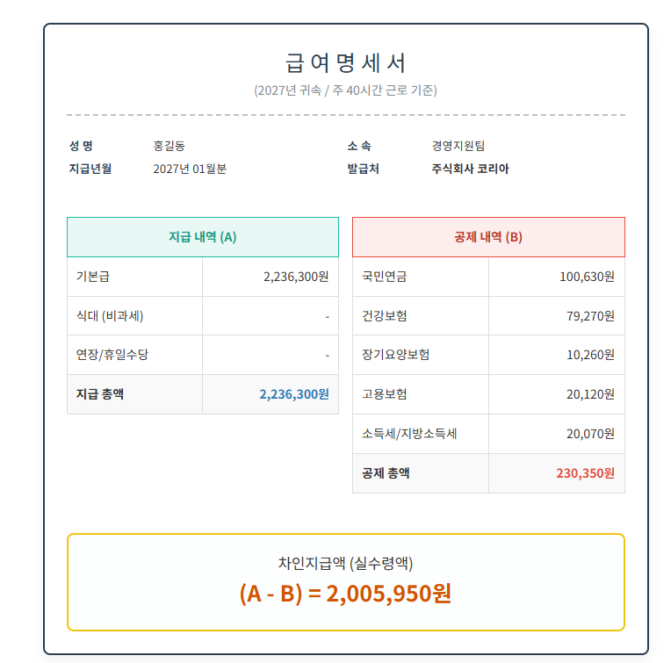Click the 소득세/지방소득세 row label
Screen dimensions: 671x663
(x=409, y=434)
